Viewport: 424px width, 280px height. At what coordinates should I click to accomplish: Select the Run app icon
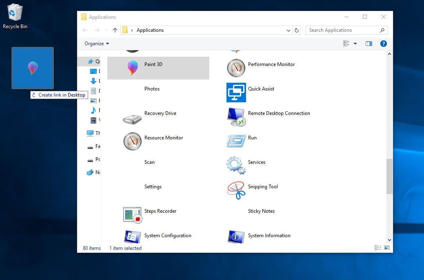236,141
